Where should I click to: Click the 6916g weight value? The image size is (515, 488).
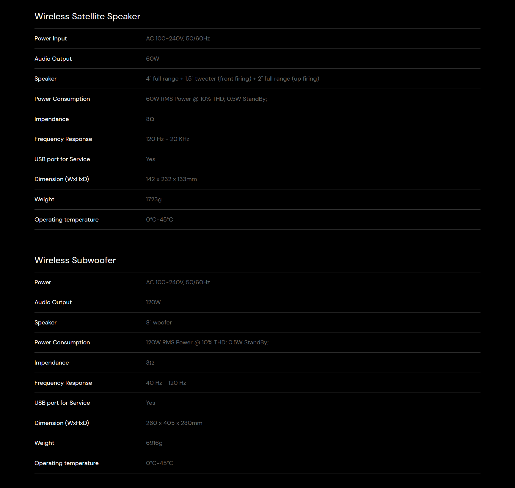click(154, 443)
